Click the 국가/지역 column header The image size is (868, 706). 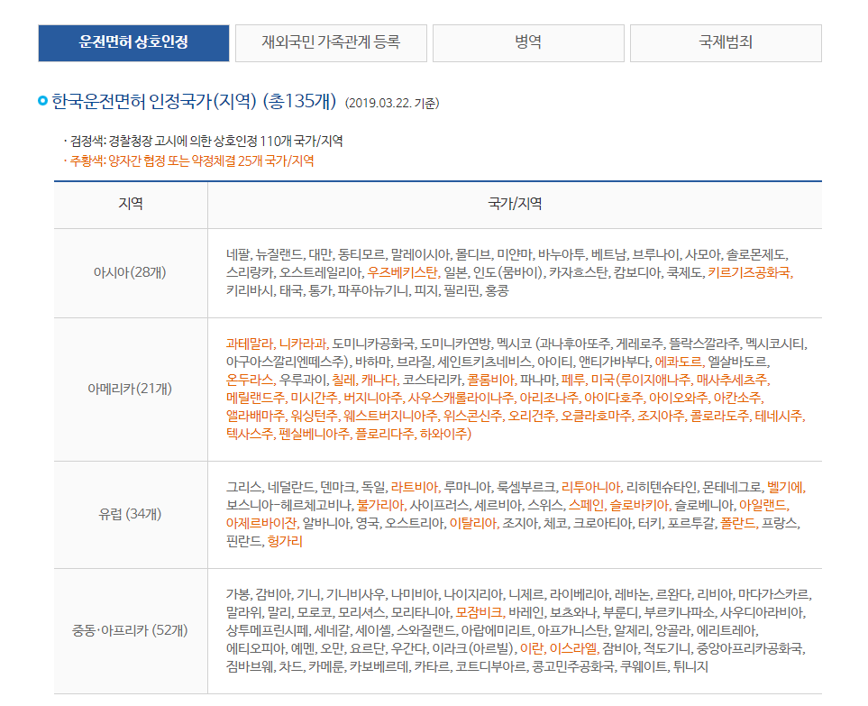(x=515, y=204)
